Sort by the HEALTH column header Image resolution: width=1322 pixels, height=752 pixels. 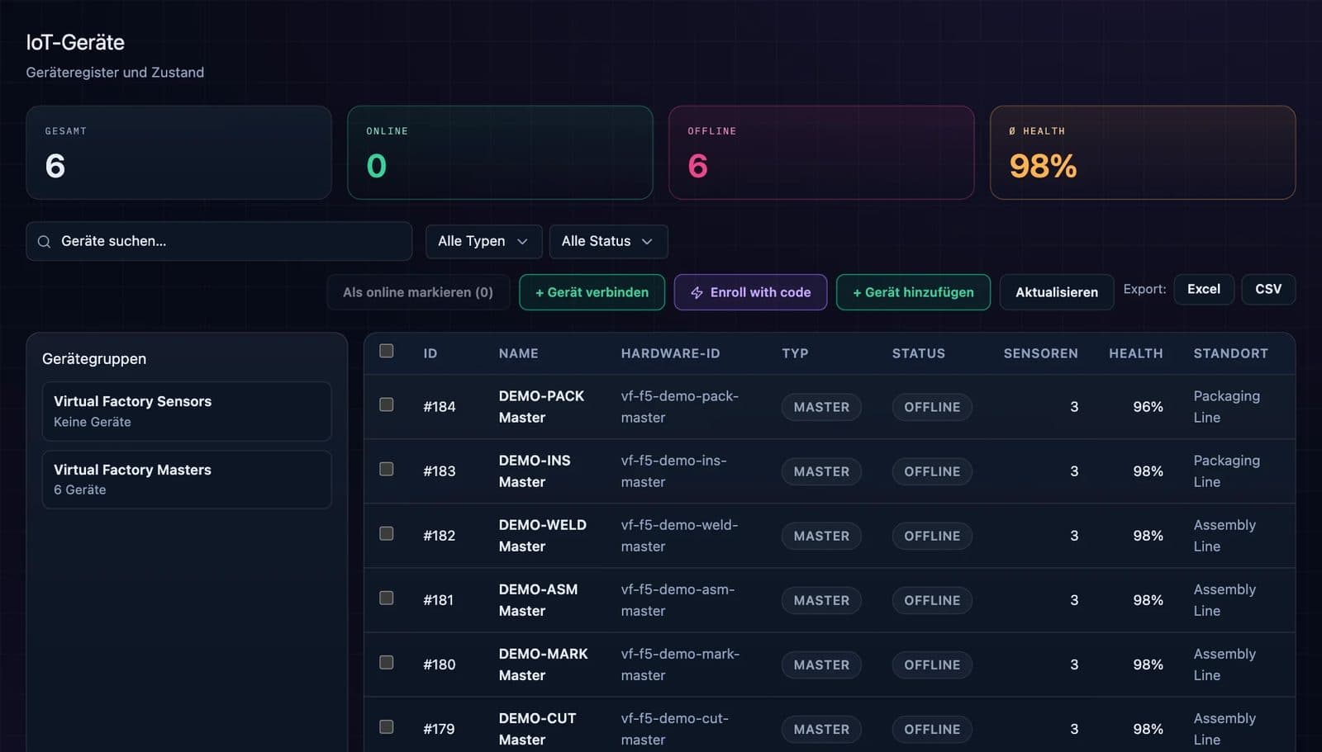(1135, 353)
